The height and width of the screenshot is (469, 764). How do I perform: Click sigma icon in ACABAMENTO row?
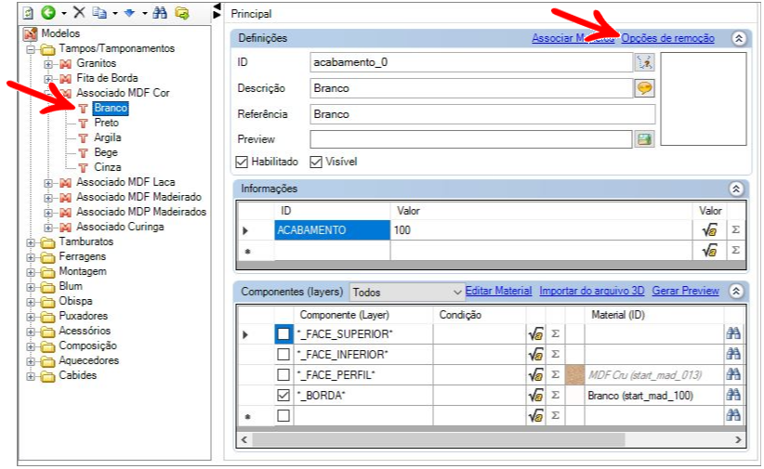click(736, 230)
